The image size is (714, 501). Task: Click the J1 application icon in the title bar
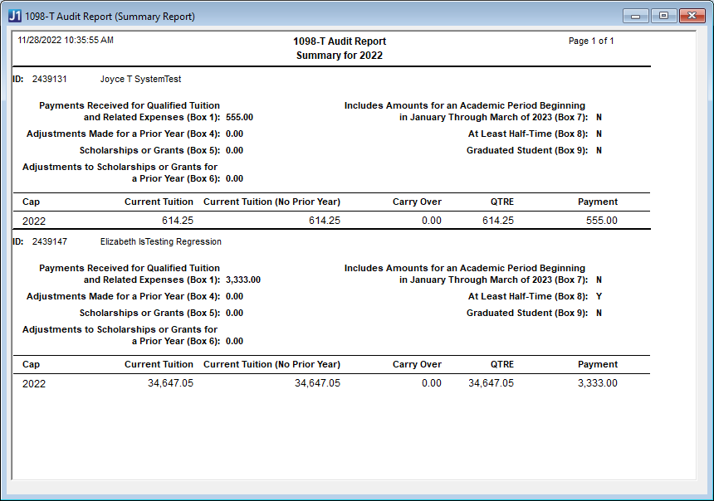click(x=14, y=14)
